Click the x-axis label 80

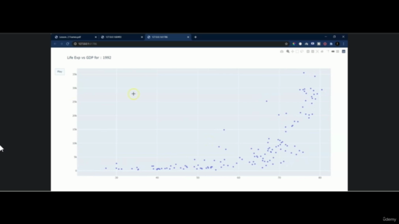coord(320,178)
